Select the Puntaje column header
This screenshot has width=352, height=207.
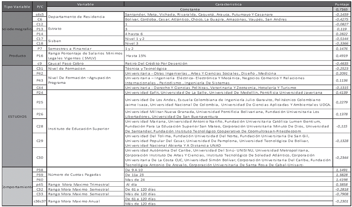(340, 4)
